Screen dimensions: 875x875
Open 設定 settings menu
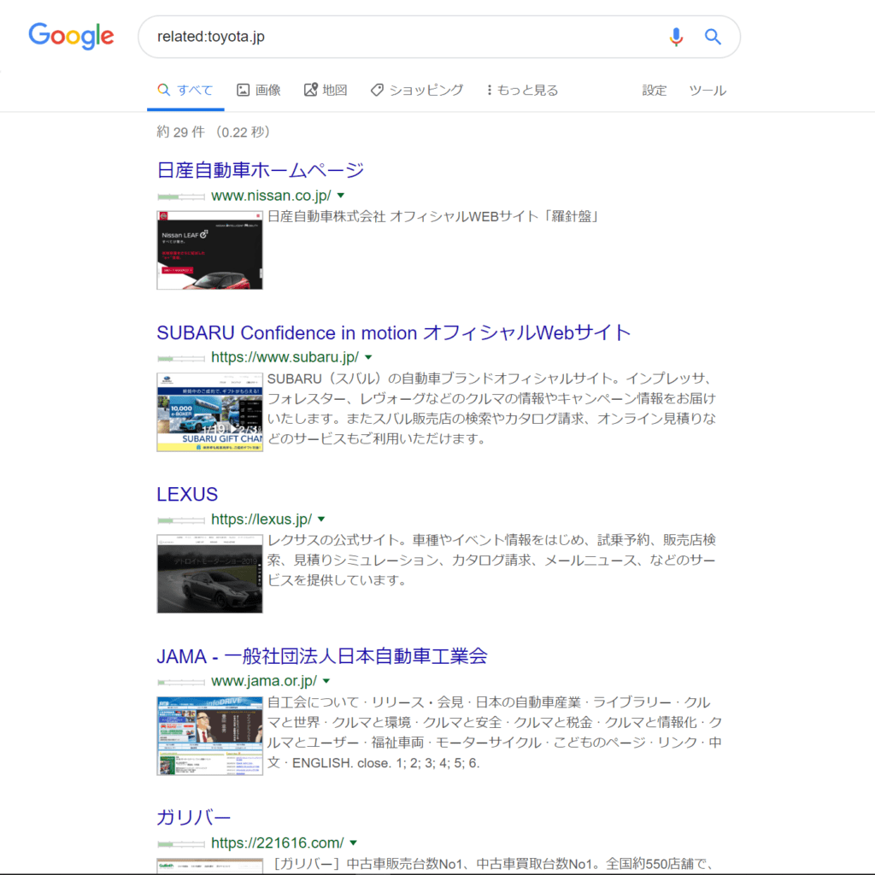654,91
